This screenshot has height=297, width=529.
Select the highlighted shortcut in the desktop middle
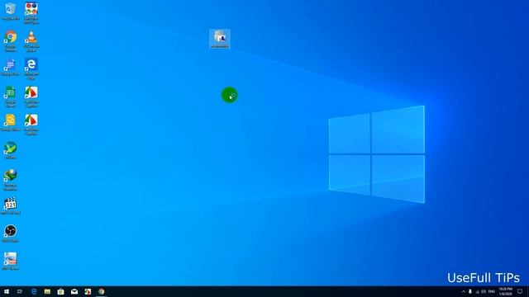tap(220, 39)
